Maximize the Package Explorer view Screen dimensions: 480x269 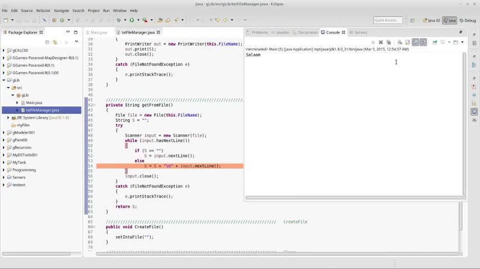click(76, 32)
